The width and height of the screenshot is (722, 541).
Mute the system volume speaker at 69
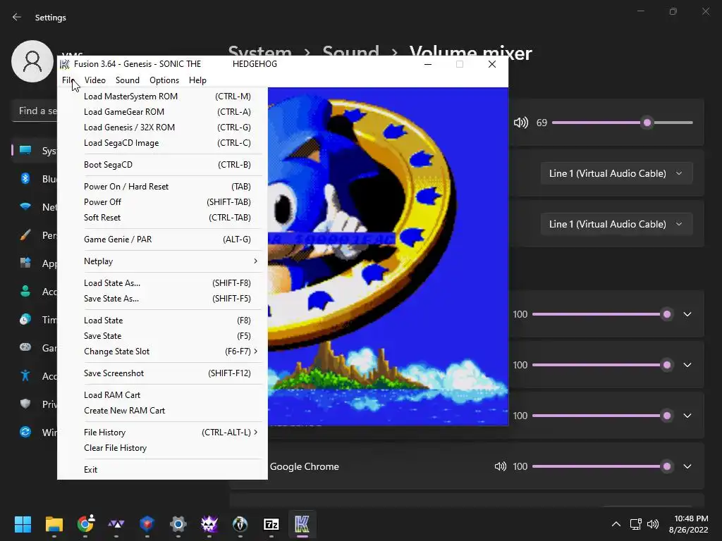(x=521, y=123)
